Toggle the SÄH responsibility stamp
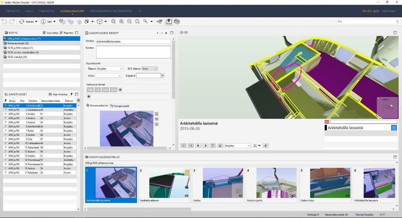 tap(113, 90)
